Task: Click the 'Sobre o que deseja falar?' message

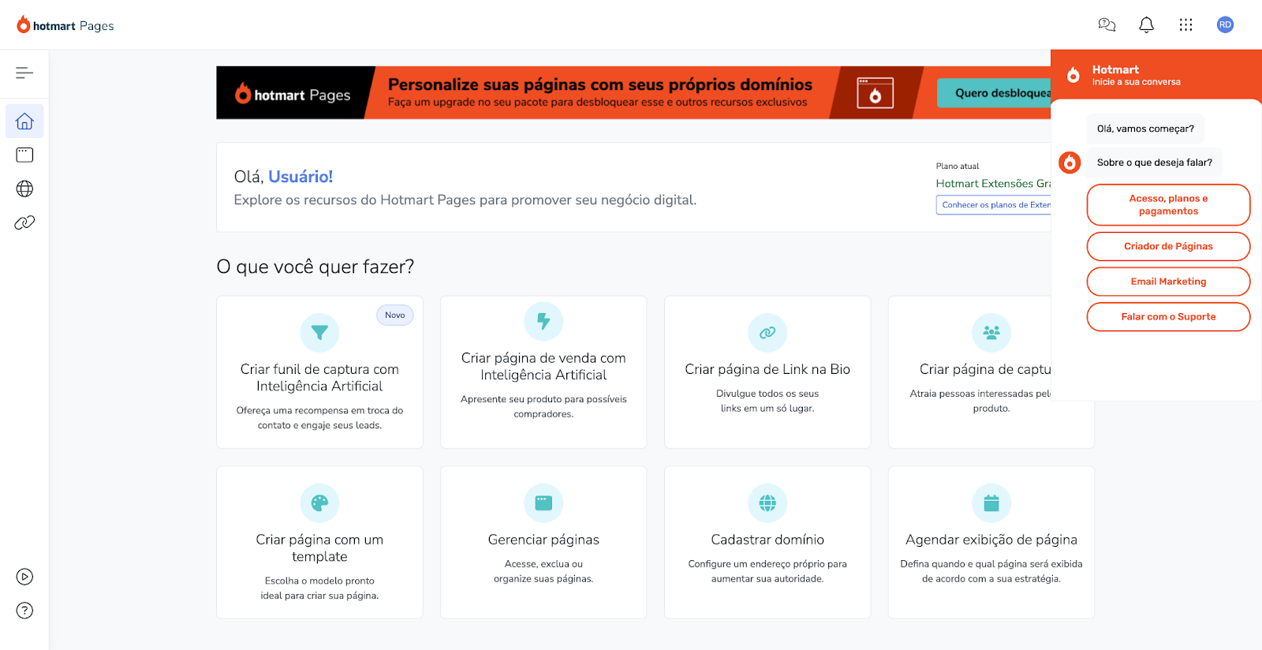Action: tap(1155, 162)
